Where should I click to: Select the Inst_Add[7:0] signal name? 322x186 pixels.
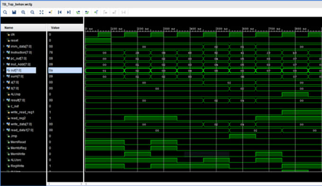coord(20,64)
